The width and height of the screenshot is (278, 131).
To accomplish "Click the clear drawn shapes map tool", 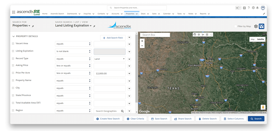I will click(211, 34).
